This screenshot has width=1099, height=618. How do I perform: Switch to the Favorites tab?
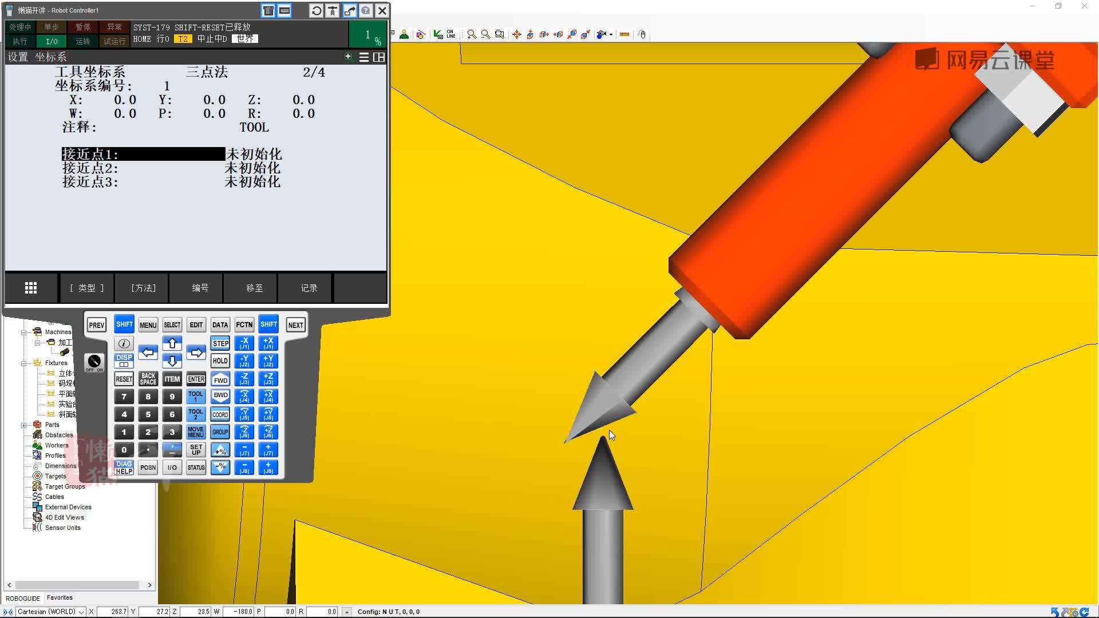click(x=60, y=597)
